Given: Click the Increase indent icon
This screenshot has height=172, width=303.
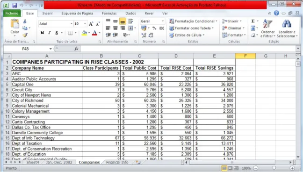Looking at the screenshot, I should pyautogui.click(x=115, y=35).
